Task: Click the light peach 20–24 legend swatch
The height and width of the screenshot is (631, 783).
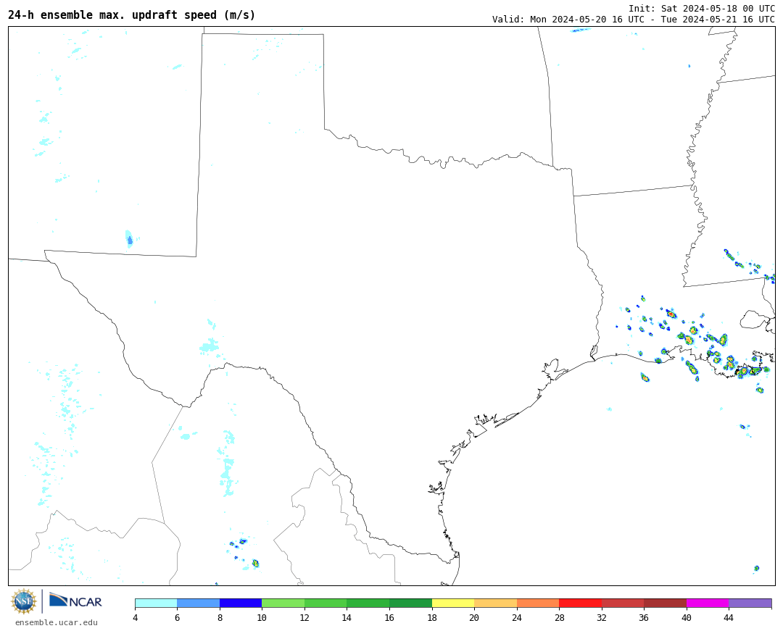Action: tap(495, 603)
